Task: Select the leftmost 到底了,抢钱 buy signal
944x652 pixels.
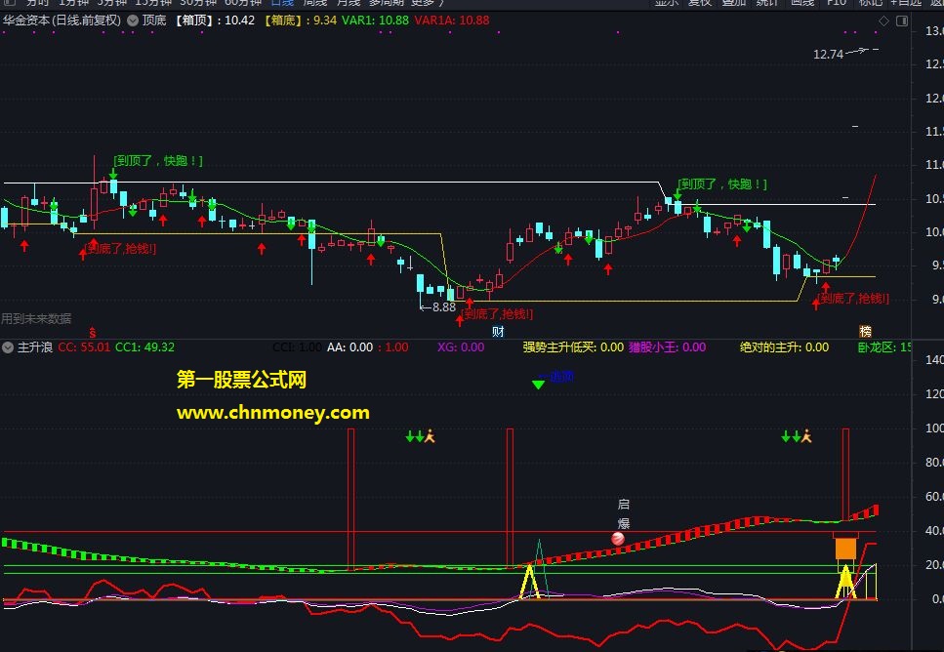Action: (120, 248)
